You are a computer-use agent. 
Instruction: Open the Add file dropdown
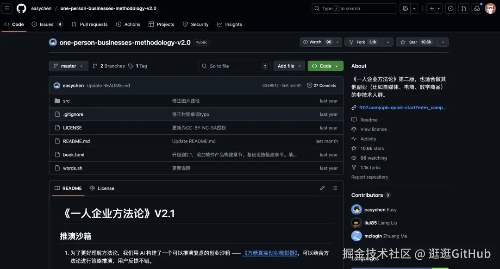(289, 66)
